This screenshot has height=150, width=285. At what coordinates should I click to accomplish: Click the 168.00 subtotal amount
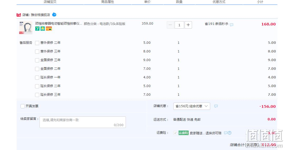pyautogui.click(x=268, y=24)
